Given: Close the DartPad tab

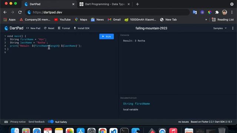Looking at the screenshot, I should pos(73,4).
